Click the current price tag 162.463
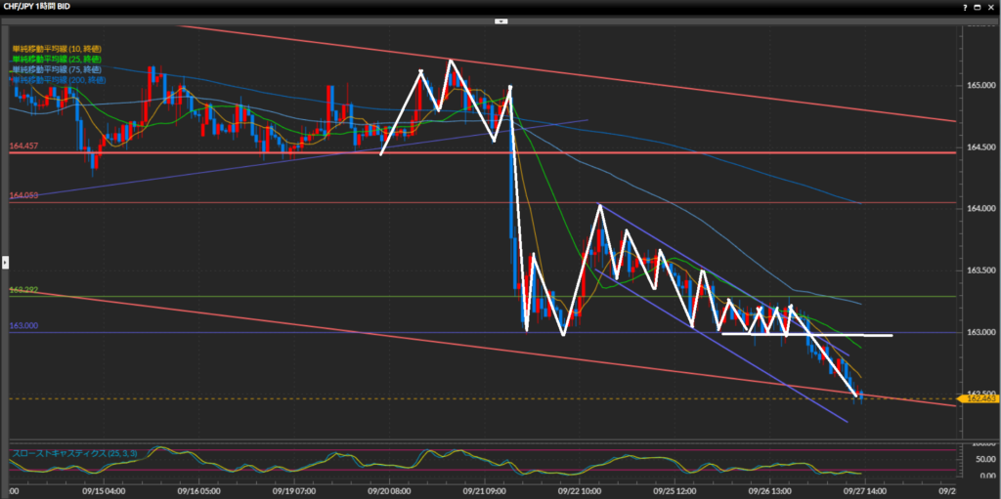 979,398
